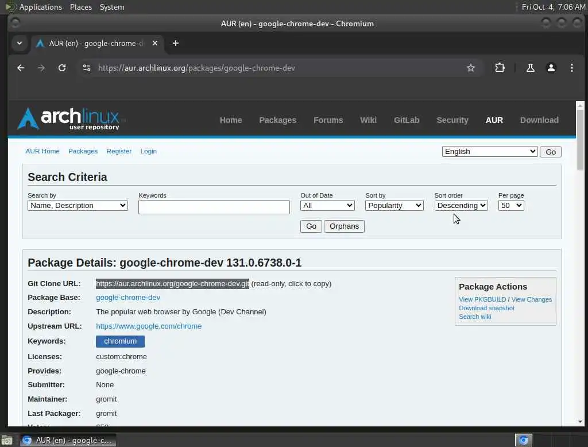This screenshot has width=588, height=447.
Task: Open the Security nav item
Action: tap(452, 120)
